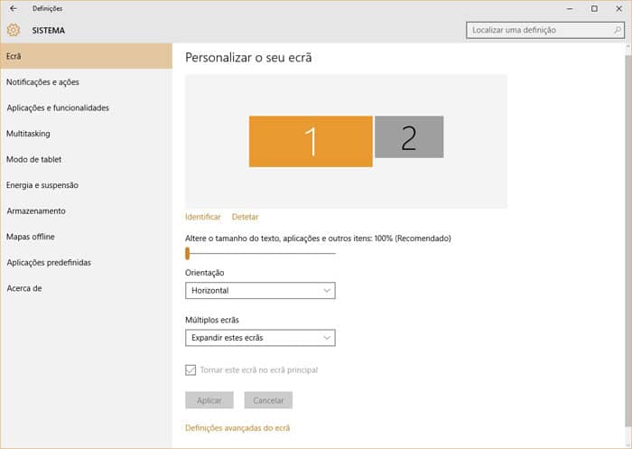Open the Acerca de section

86,288
